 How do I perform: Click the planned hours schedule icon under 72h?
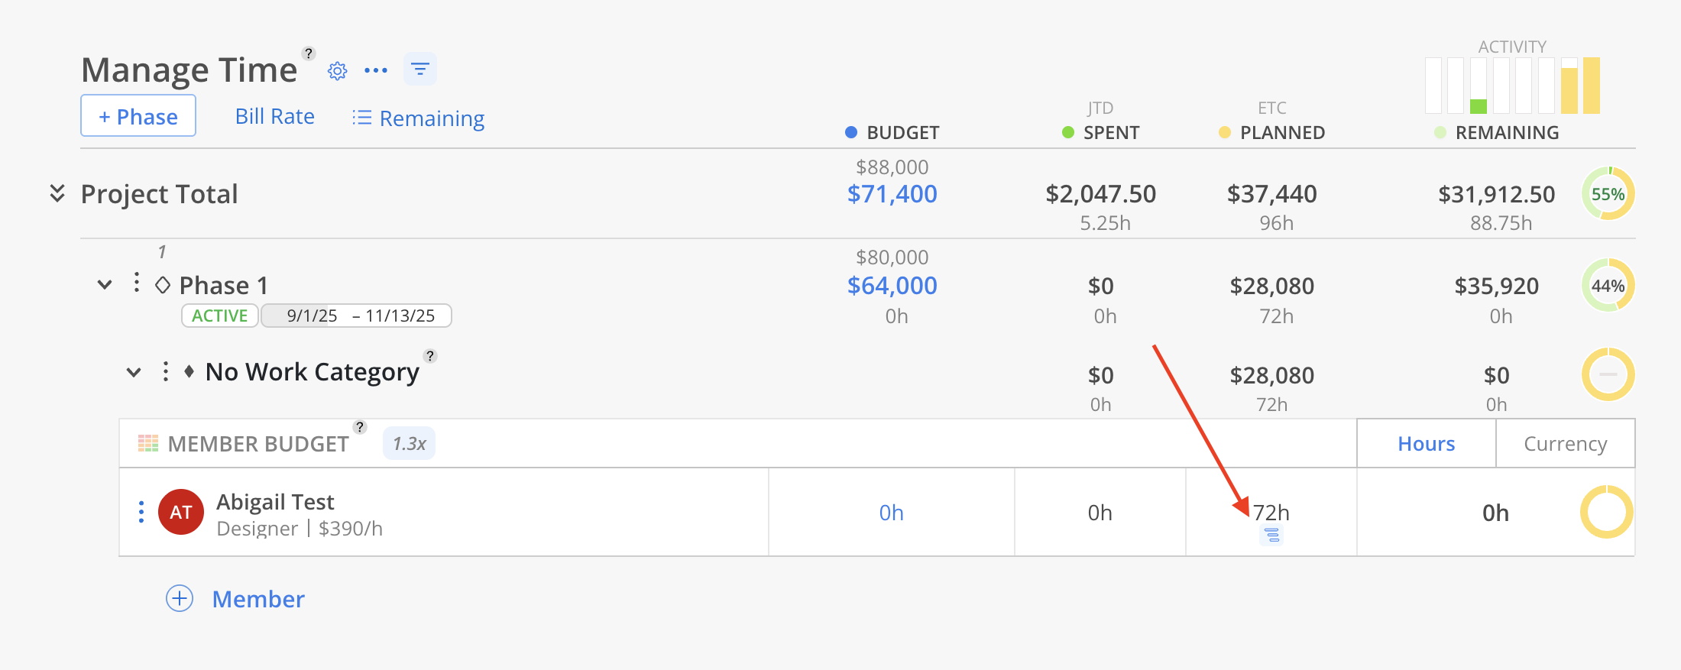1271,536
